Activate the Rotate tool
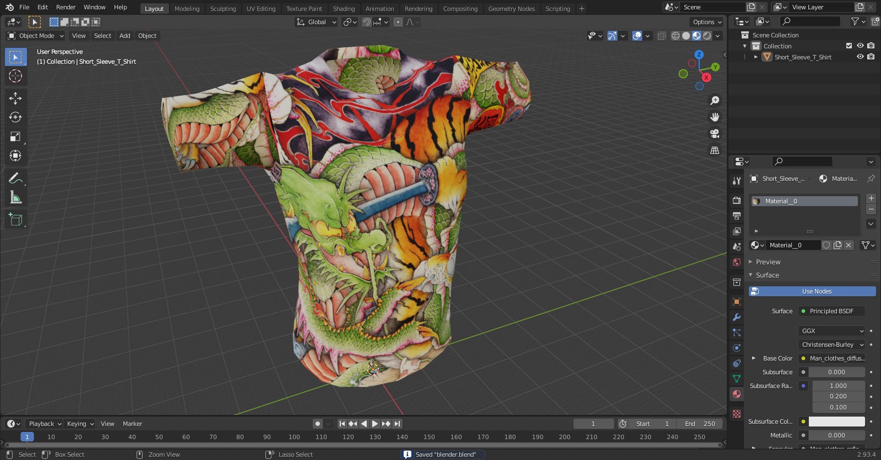 click(x=15, y=117)
